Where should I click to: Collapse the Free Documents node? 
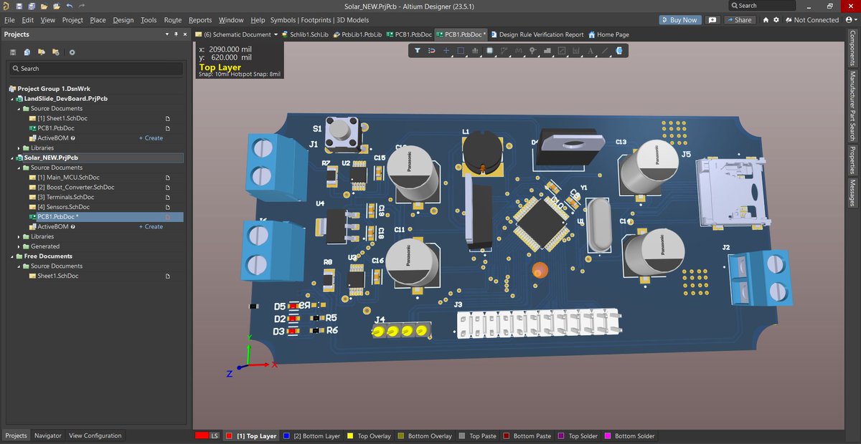(x=11, y=256)
